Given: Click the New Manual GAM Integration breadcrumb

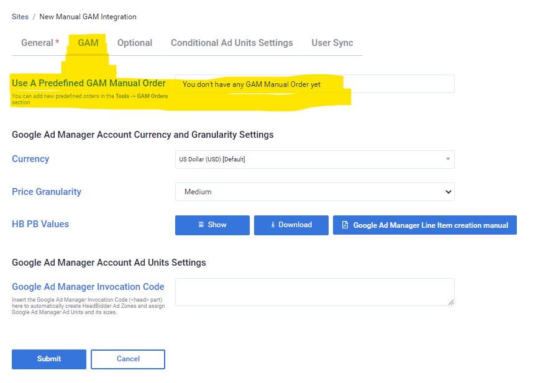Looking at the screenshot, I should 88,17.
